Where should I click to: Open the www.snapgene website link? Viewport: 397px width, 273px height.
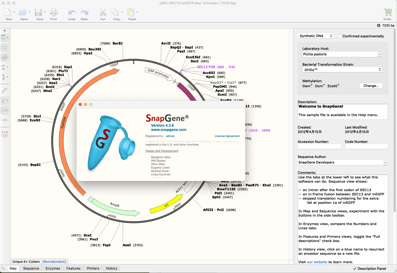(169, 130)
